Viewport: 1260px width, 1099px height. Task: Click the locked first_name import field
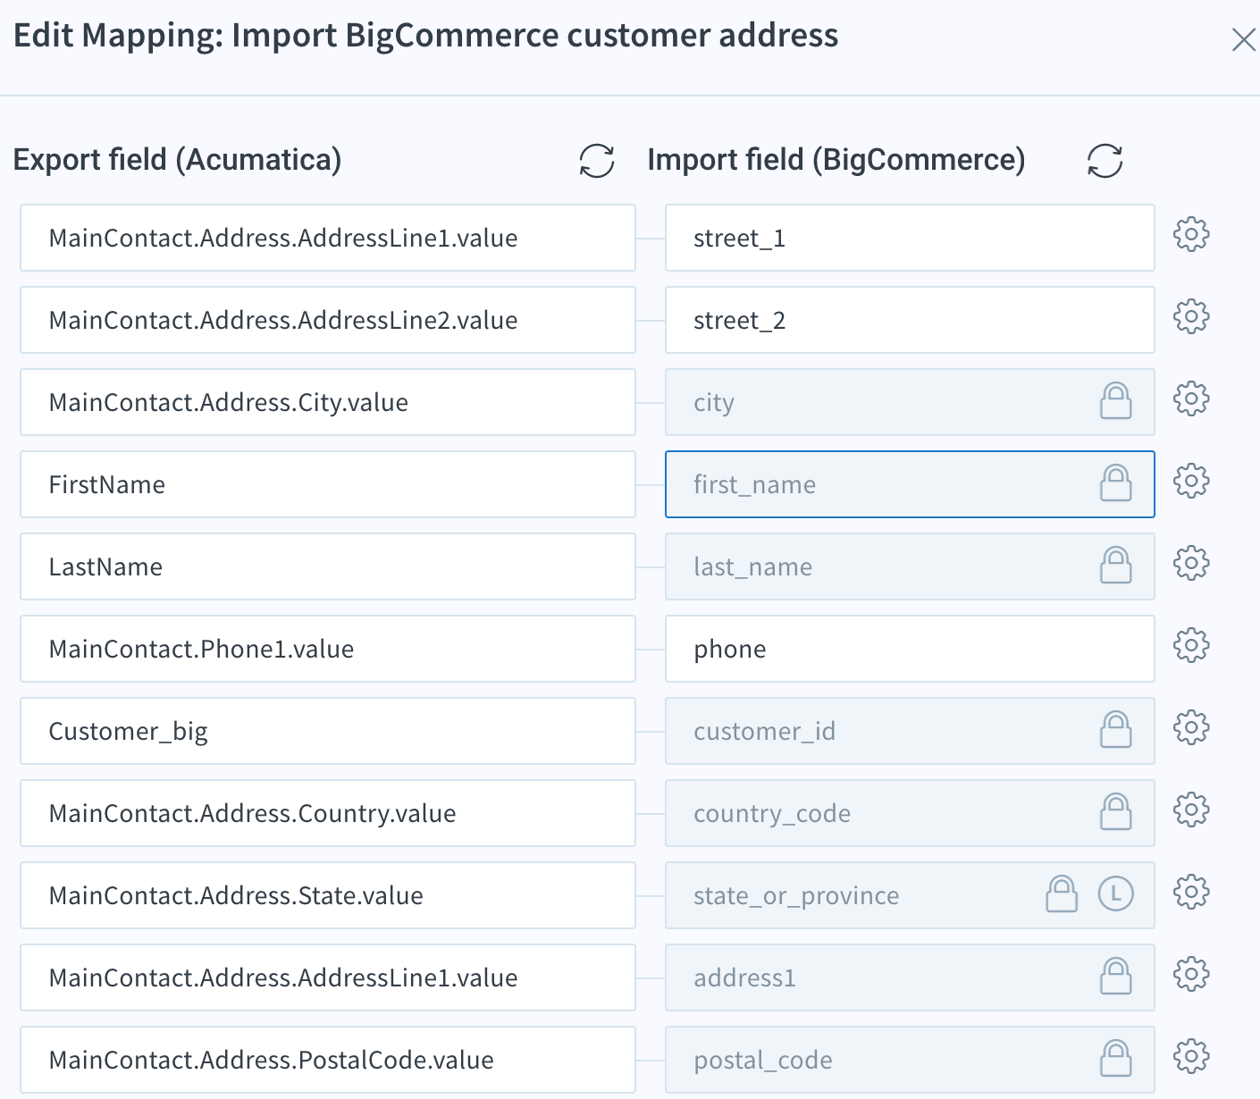click(x=910, y=484)
